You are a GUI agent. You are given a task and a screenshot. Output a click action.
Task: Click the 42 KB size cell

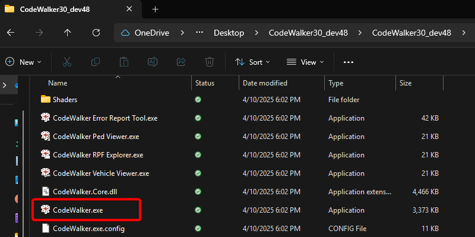pos(430,118)
